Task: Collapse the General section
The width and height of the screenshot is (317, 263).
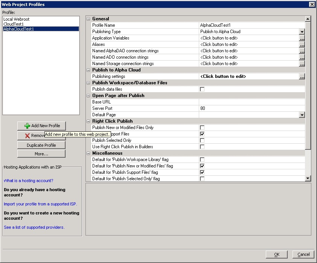Action: [88, 19]
